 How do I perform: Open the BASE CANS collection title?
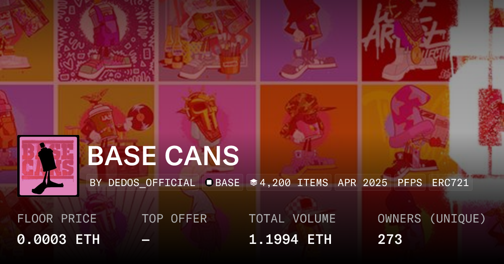(x=163, y=156)
